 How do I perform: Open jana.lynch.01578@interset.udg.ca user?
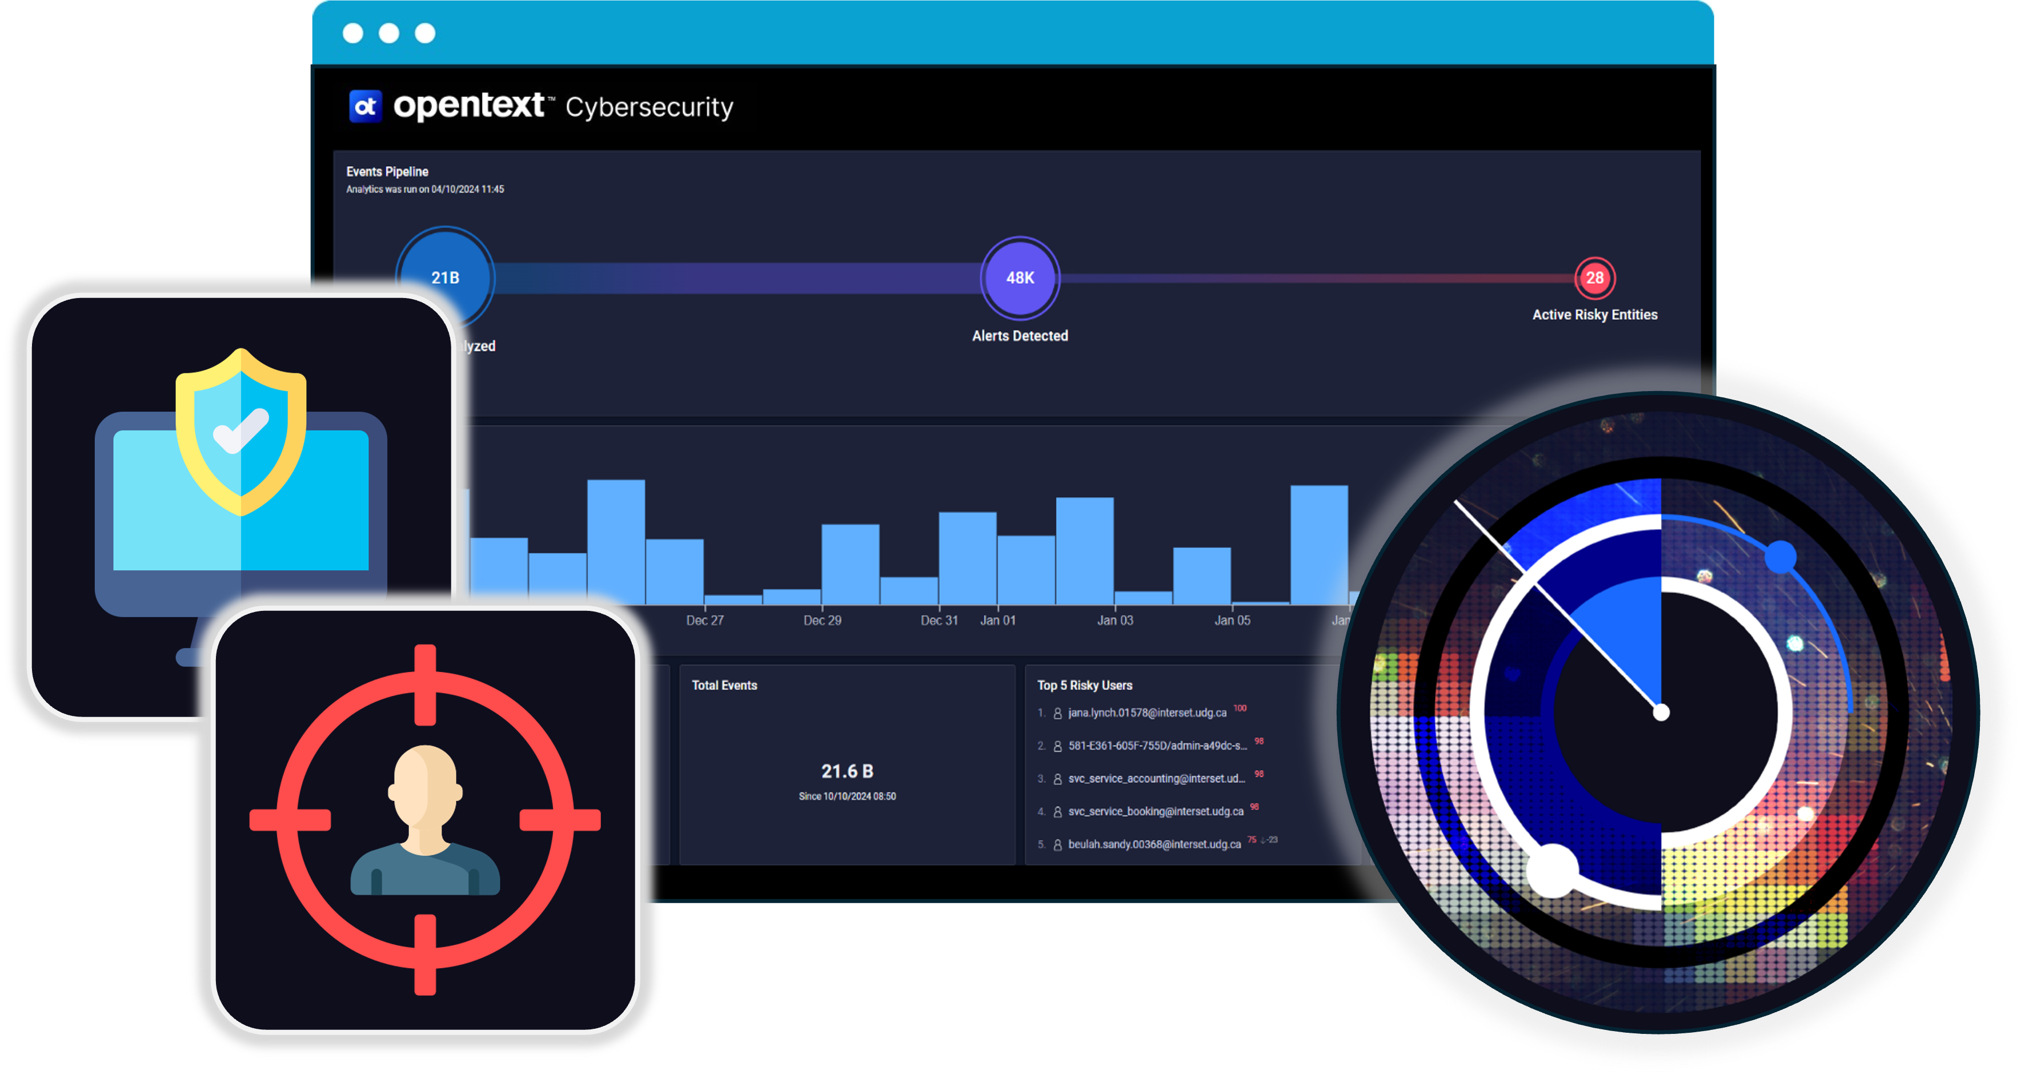[1147, 713]
